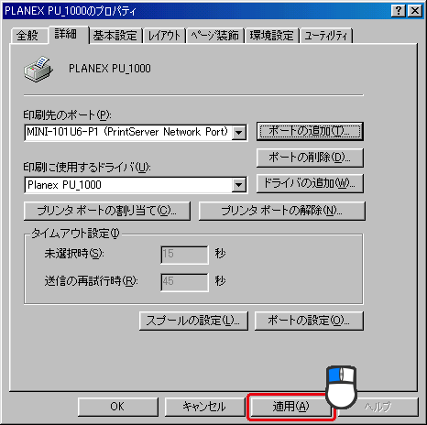
Task: Open スプールの設定 dialog button
Action: pyautogui.click(x=193, y=321)
